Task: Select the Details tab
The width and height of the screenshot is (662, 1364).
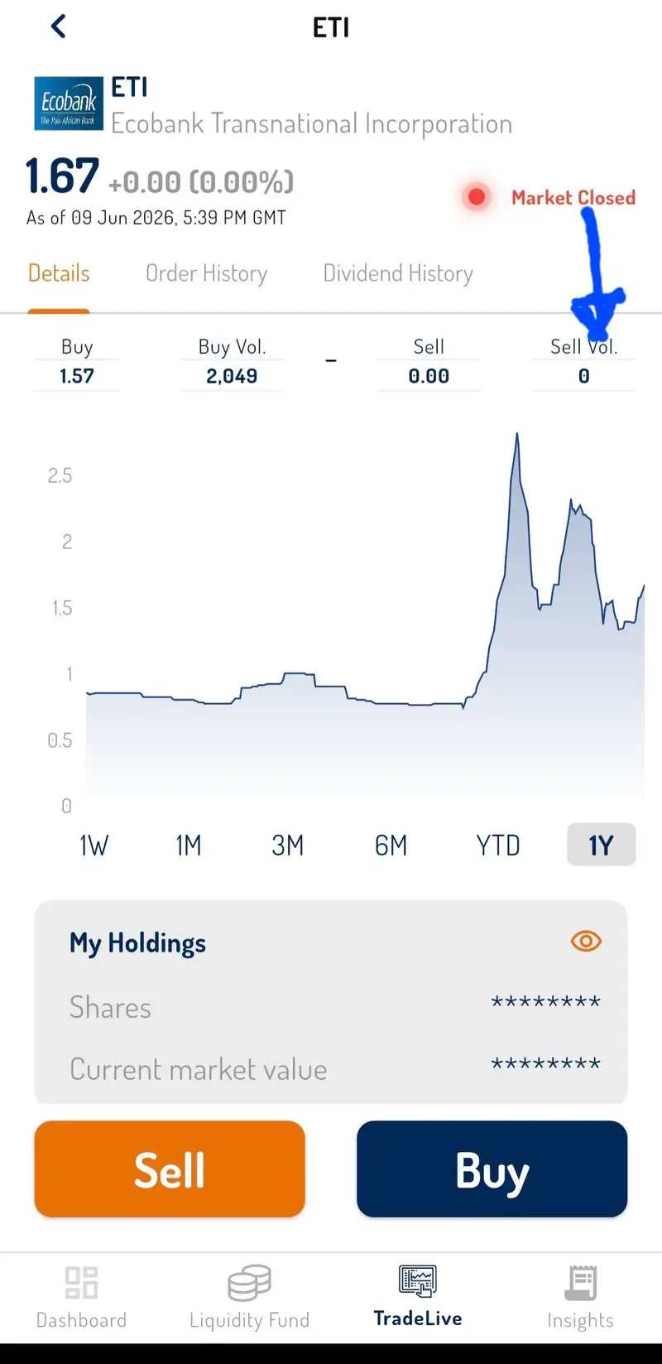Action: click(59, 273)
